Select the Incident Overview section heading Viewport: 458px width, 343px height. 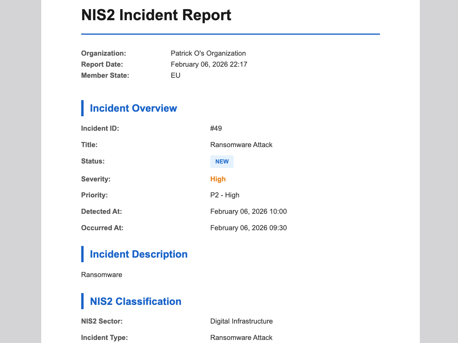(x=133, y=108)
